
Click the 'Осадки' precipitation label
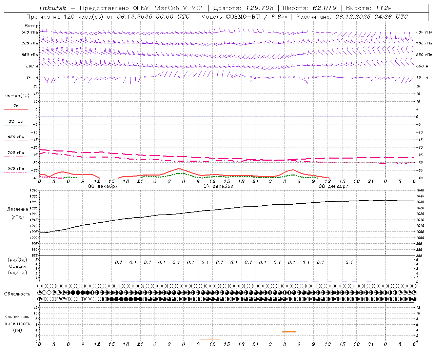click(x=18, y=266)
